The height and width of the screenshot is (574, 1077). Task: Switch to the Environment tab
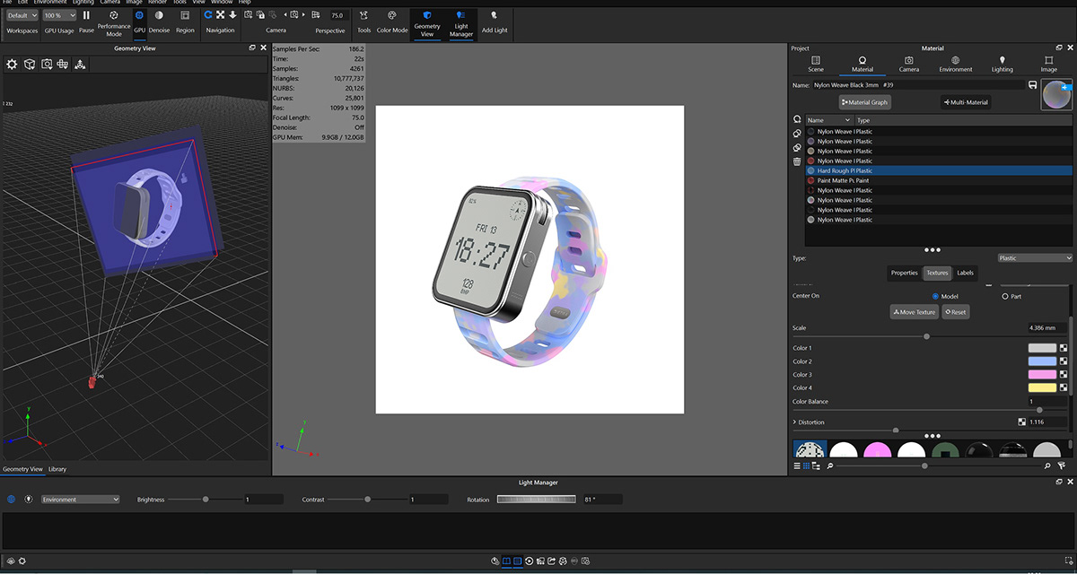point(955,62)
